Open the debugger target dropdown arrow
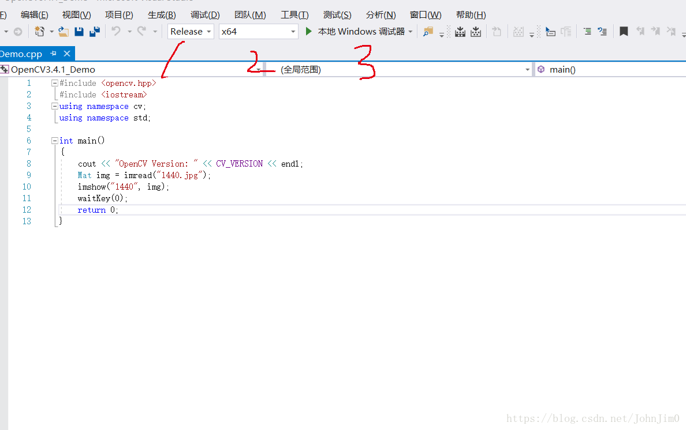 pyautogui.click(x=411, y=32)
